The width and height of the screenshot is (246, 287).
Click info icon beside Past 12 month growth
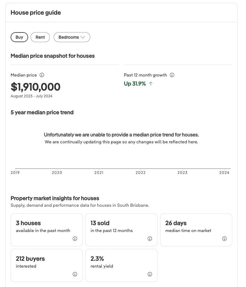click(172, 75)
